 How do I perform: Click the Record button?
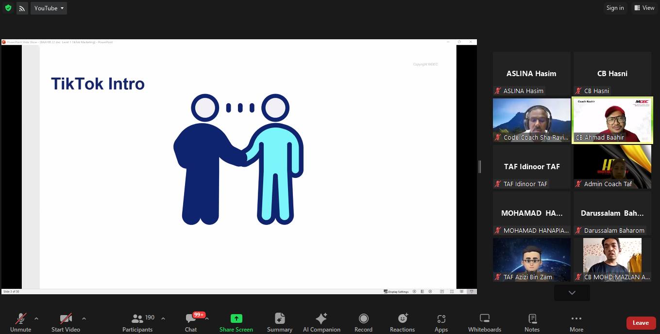tap(363, 322)
